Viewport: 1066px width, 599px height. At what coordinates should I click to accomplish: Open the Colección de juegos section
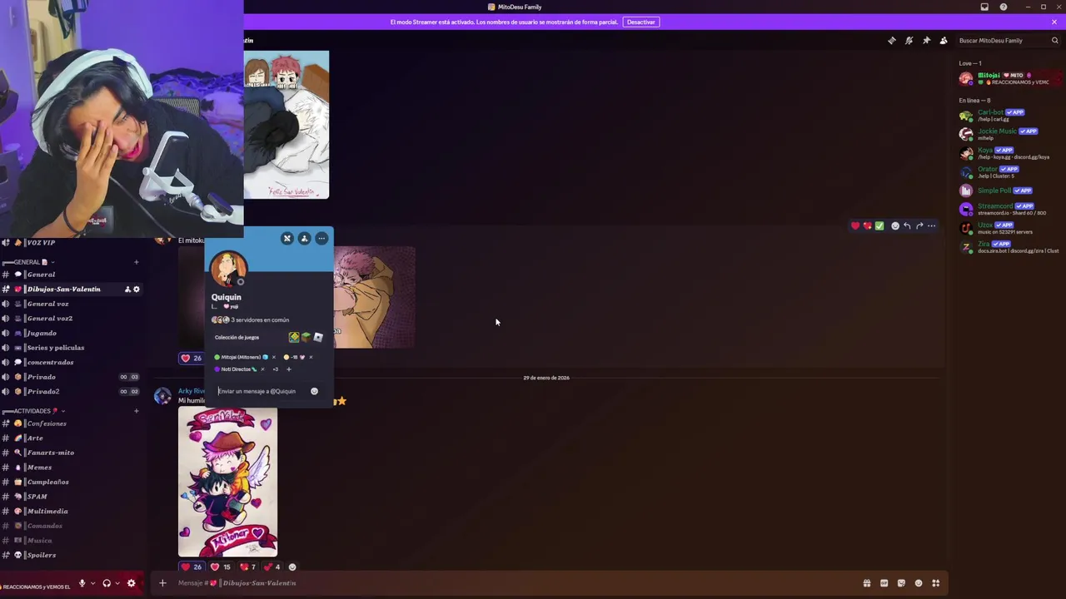point(268,337)
